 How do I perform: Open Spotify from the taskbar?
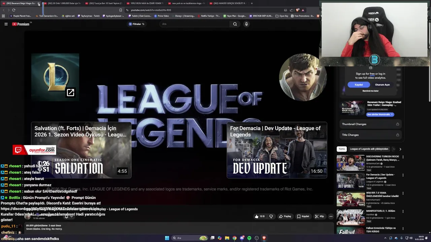(249, 238)
